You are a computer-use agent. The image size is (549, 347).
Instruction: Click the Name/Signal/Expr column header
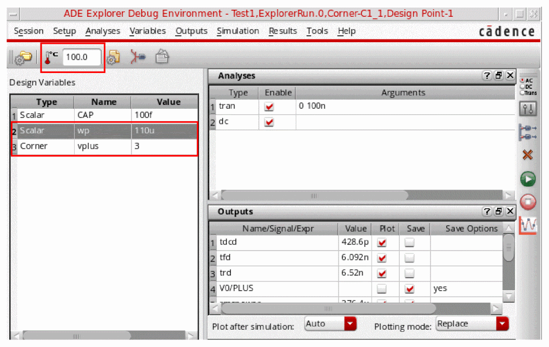tap(277, 229)
